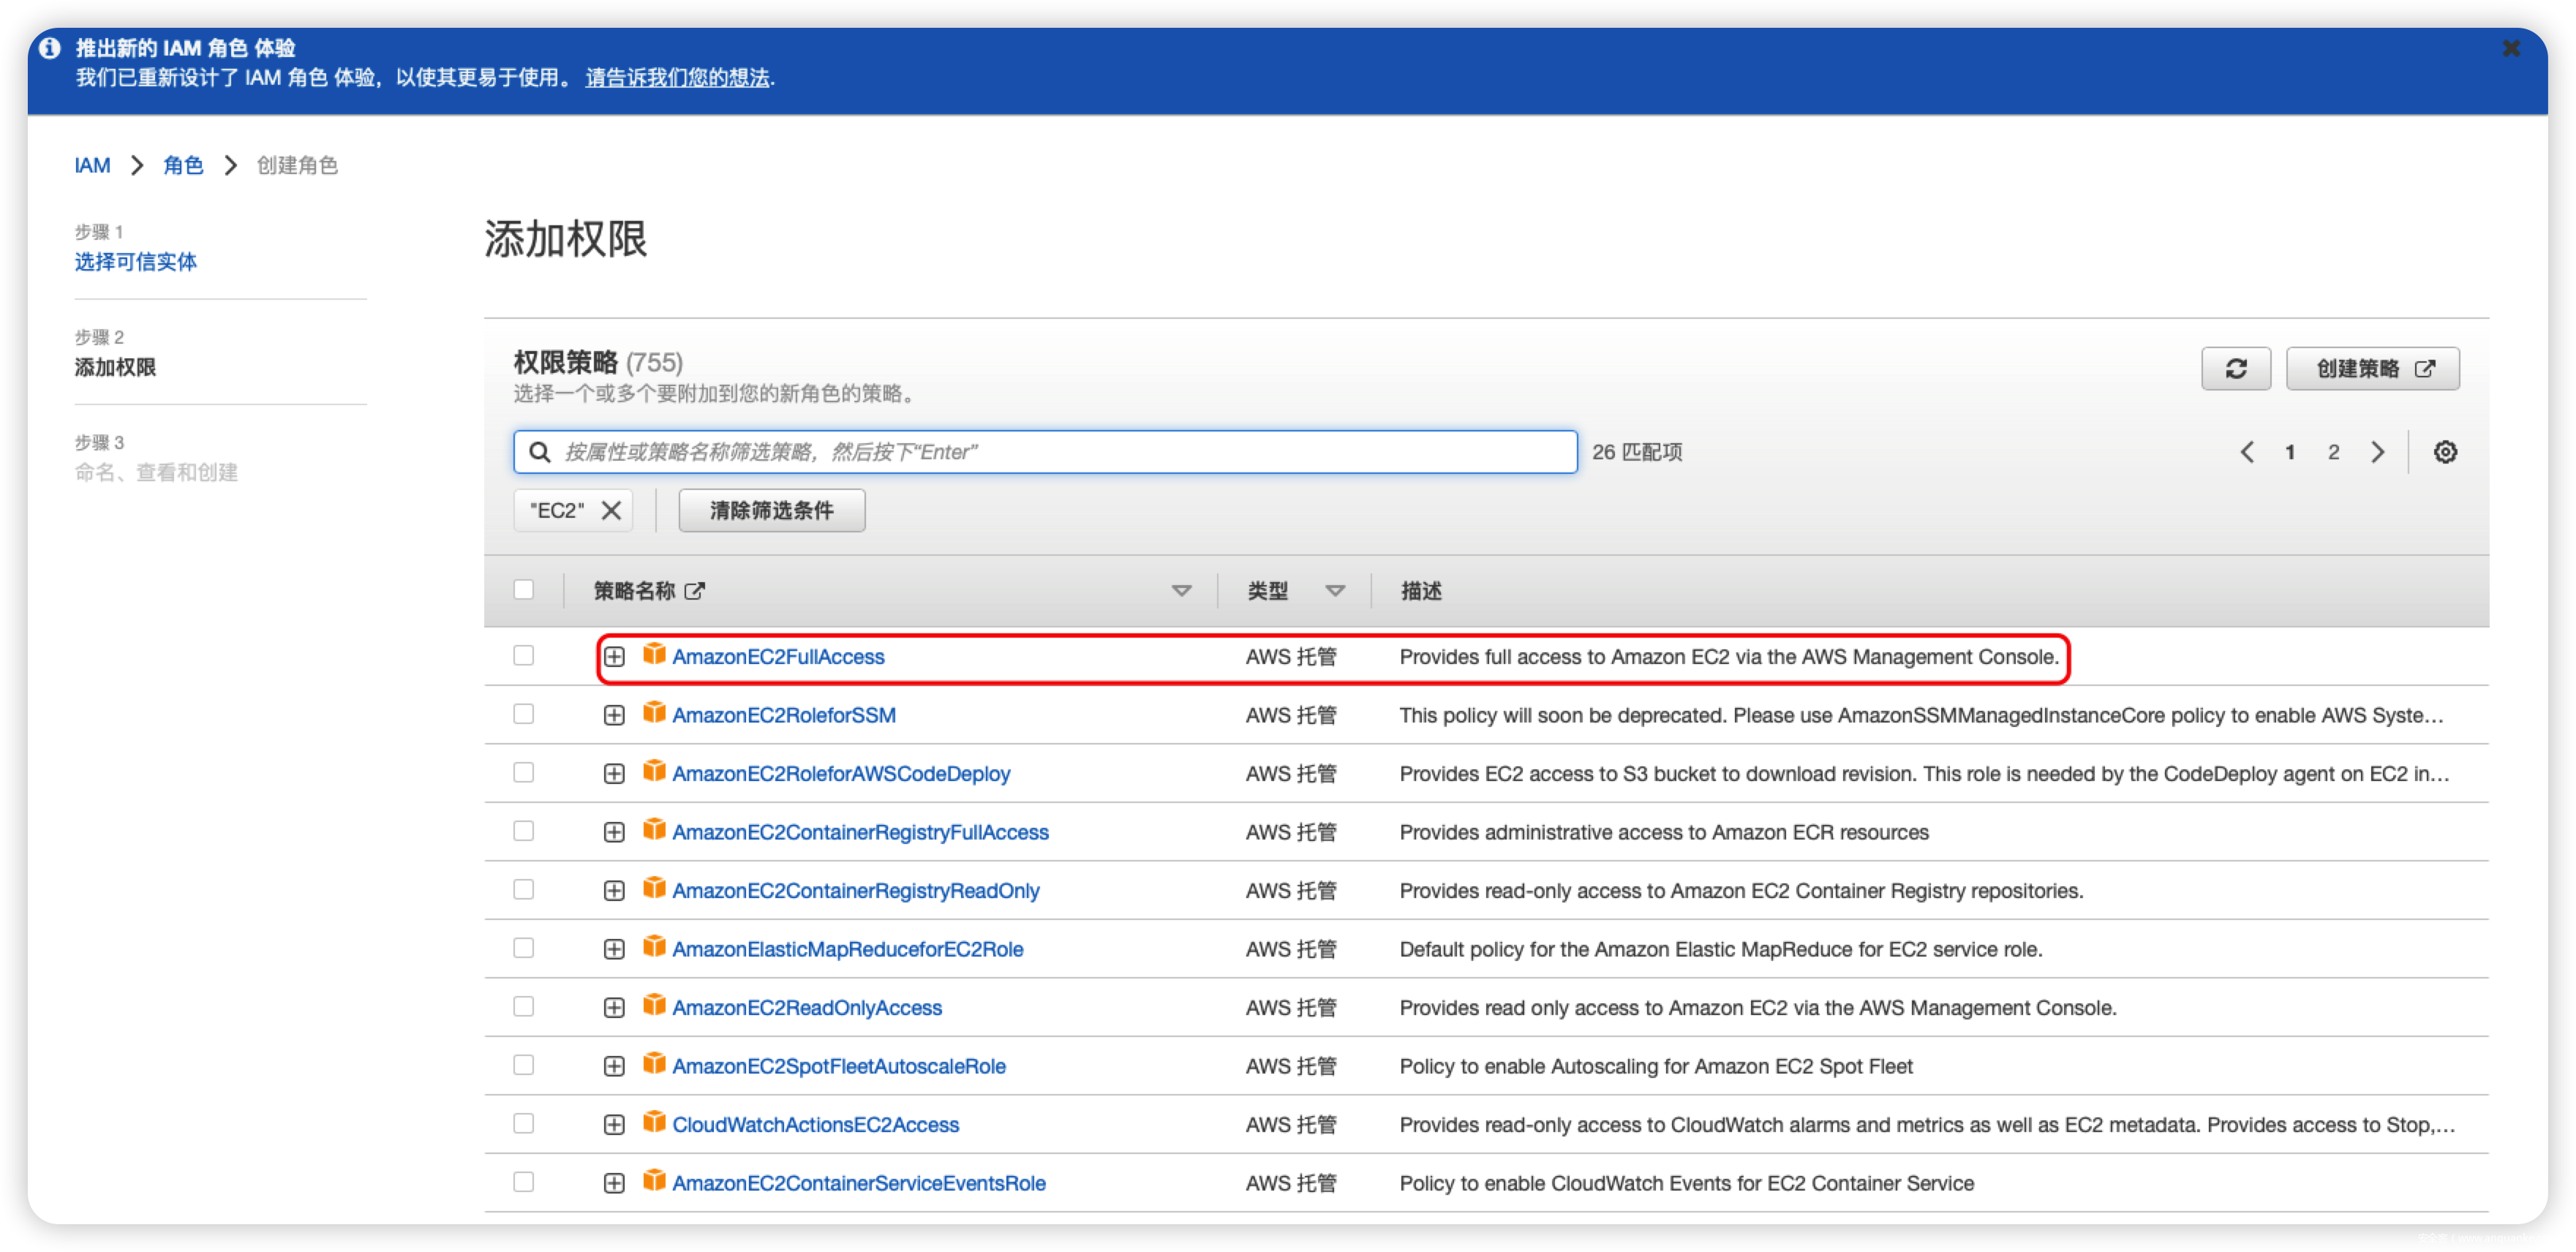Go to next page arrow in pagination
Image resolution: width=2576 pixels, height=1252 pixels.
pyautogui.click(x=2378, y=452)
